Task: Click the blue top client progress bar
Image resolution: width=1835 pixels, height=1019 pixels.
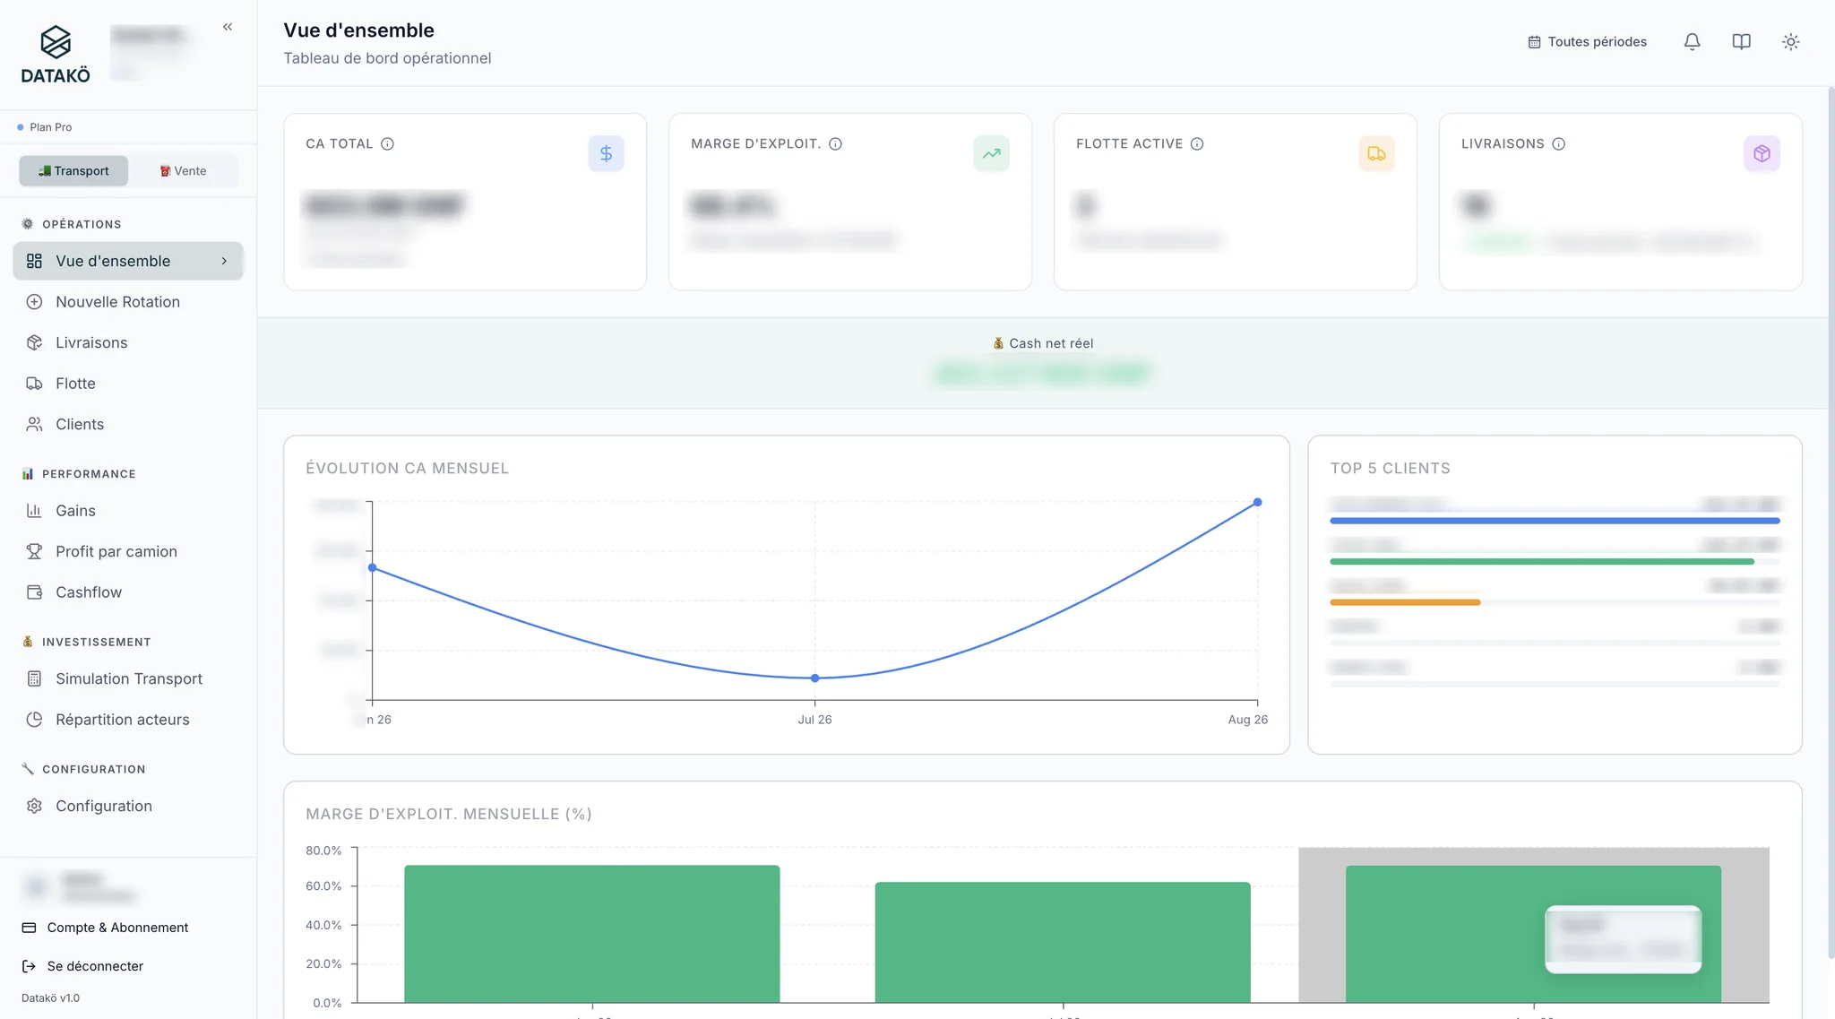Action: [x=1555, y=521]
